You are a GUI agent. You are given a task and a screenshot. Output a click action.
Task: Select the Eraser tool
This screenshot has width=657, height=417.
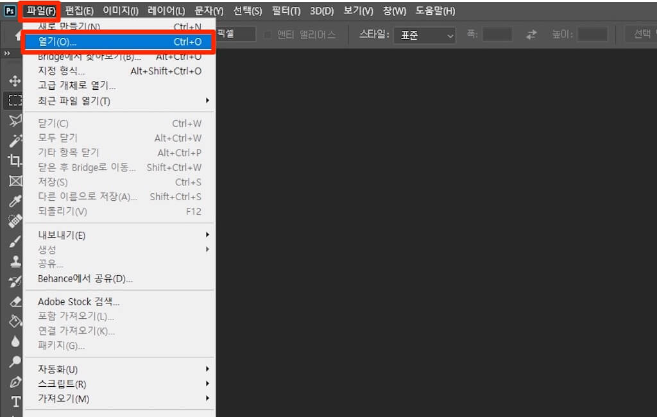point(15,302)
